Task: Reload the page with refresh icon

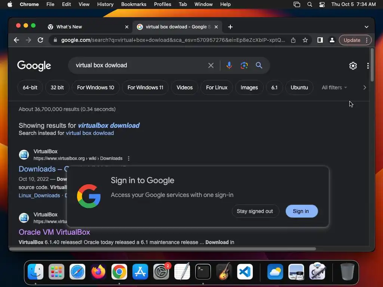Action: click(40, 40)
